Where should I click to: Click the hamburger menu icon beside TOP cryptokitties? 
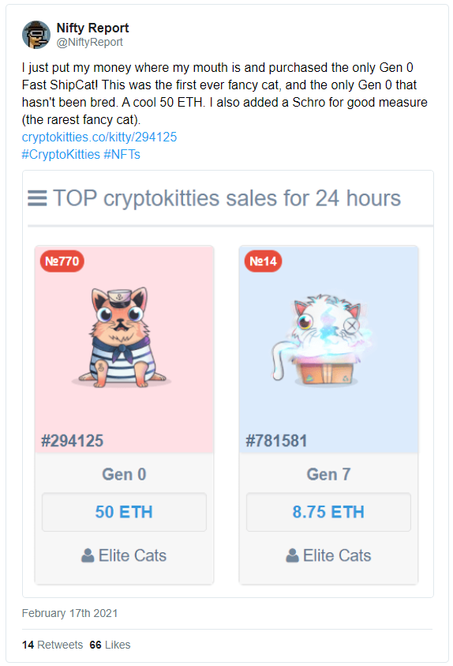tap(37, 198)
